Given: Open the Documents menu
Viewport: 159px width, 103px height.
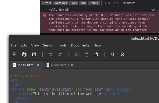Looking at the screenshot, I should tap(80, 45).
